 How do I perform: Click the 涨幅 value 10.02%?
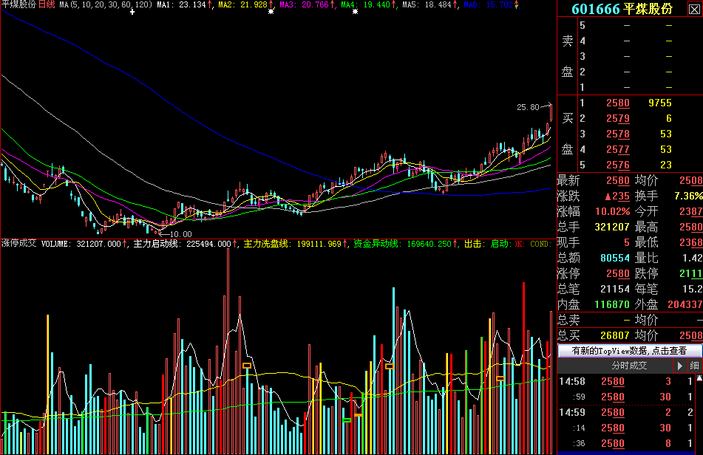click(x=612, y=211)
